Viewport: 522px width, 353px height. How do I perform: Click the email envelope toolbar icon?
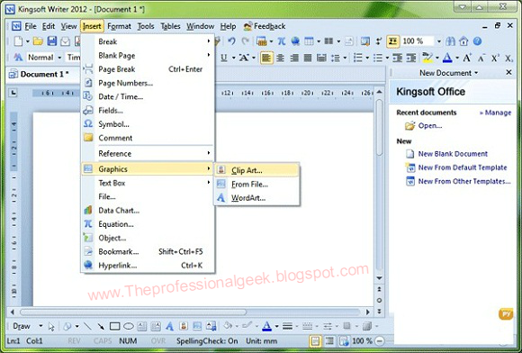[x=65, y=41]
